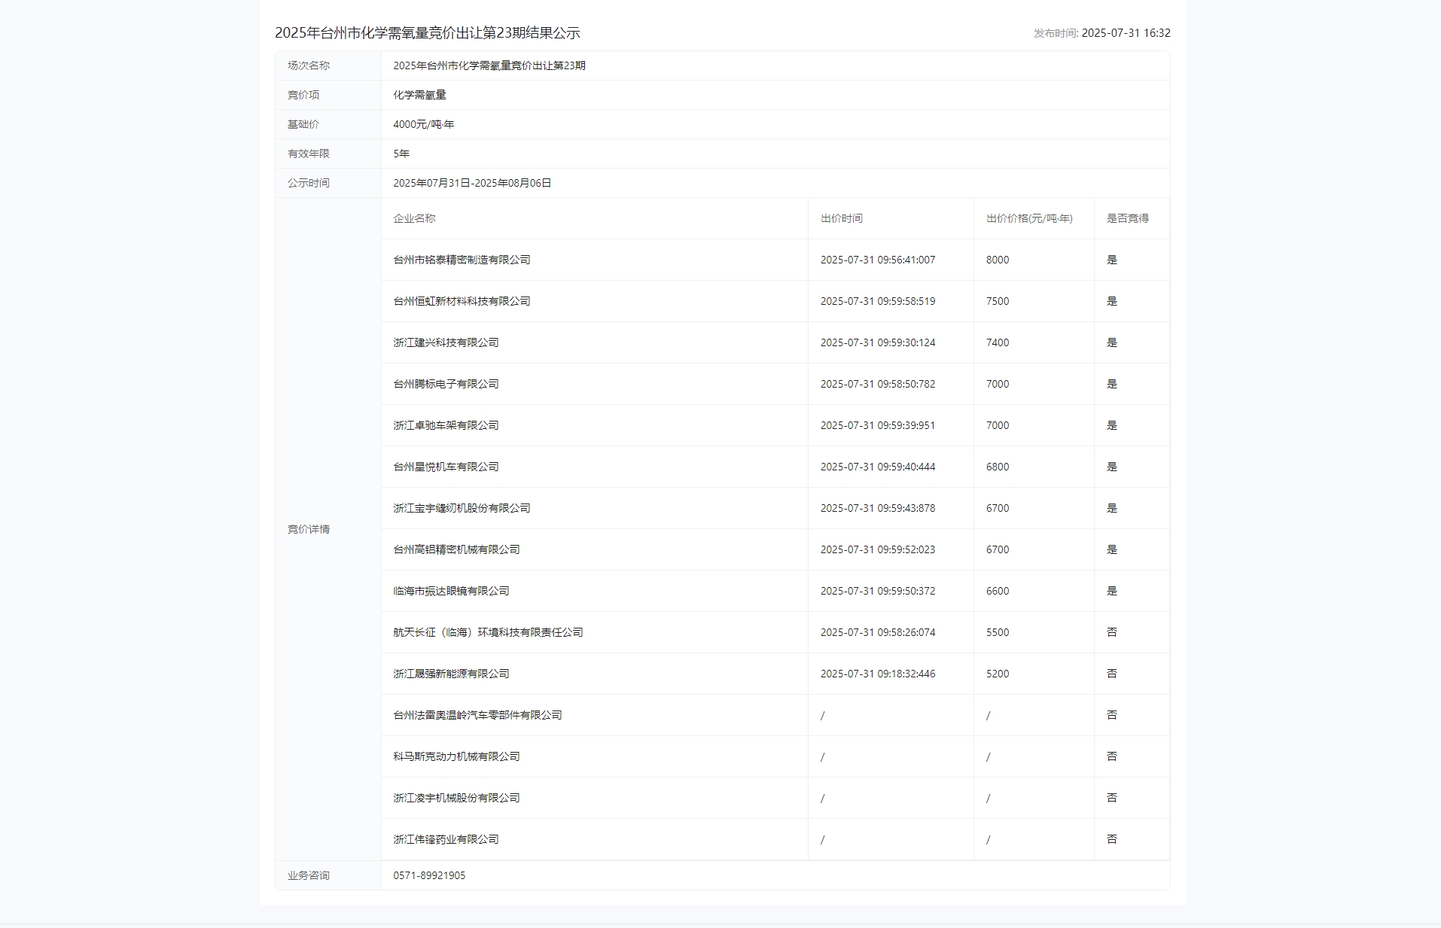
Task: Click the phone number 0571-89921905
Action: tap(429, 875)
